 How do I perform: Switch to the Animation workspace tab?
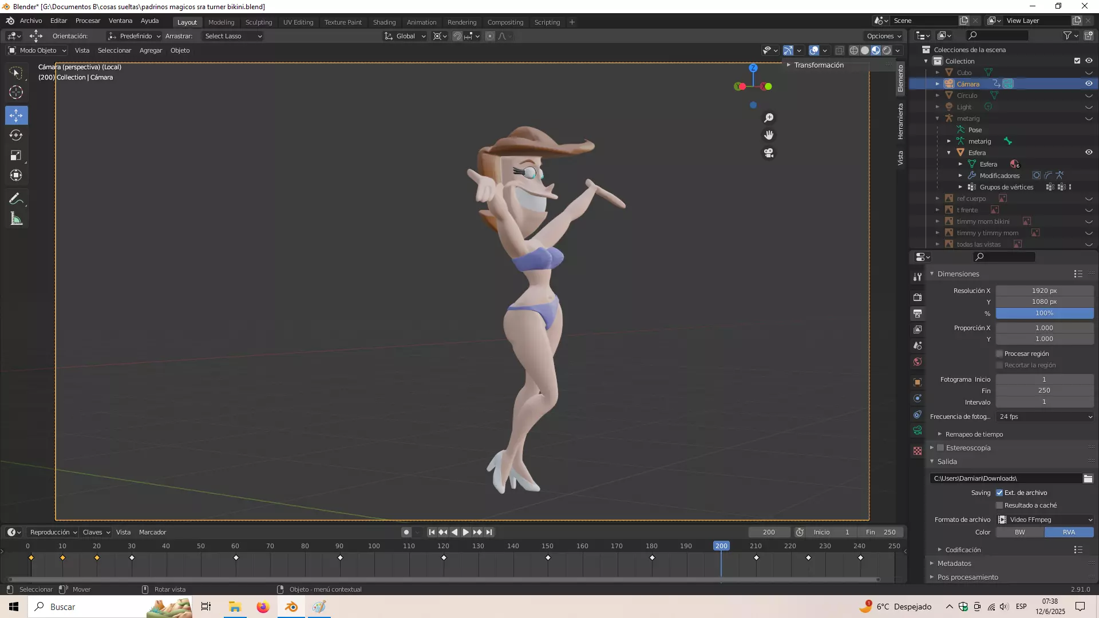[x=421, y=22]
